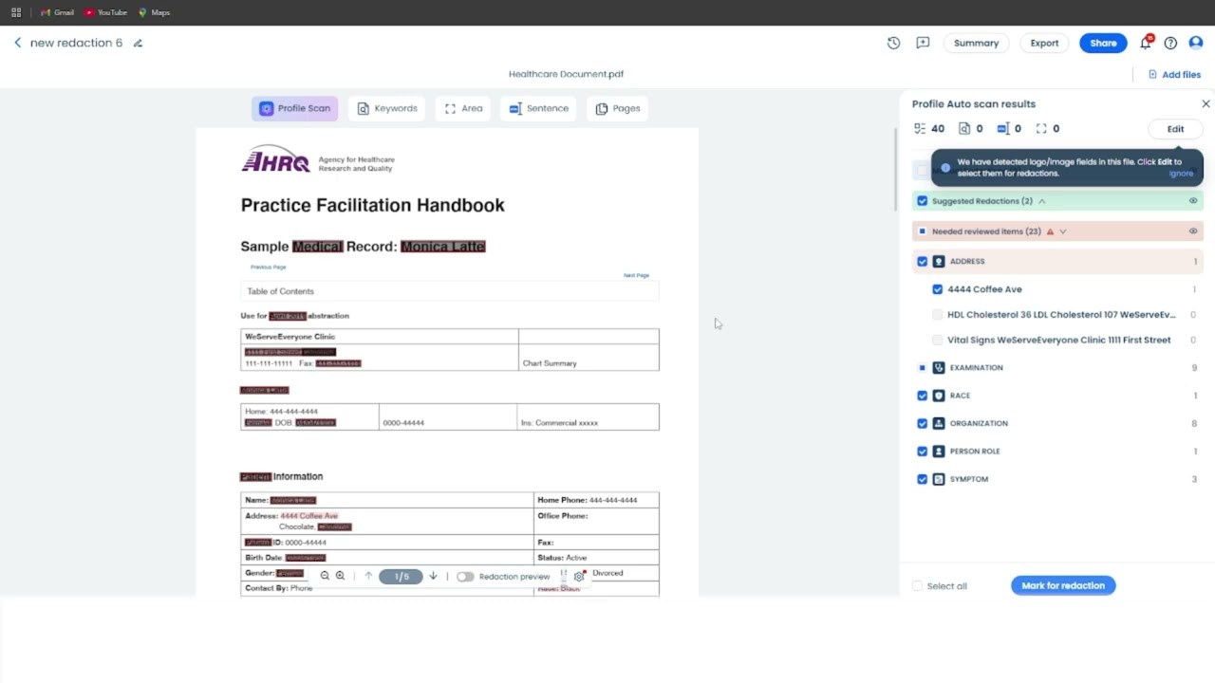Zoom out of the document
1215x683 pixels.
pyautogui.click(x=325, y=576)
